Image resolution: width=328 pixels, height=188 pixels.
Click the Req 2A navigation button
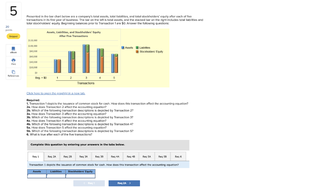click(124, 183)
